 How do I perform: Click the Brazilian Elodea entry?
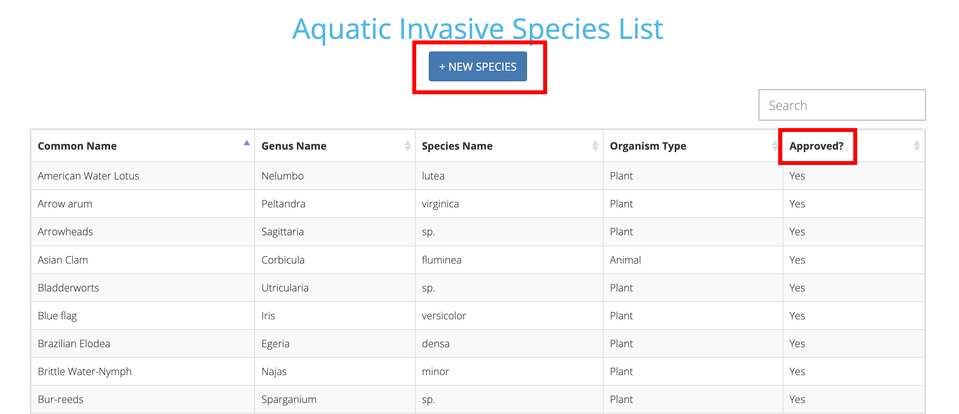(x=74, y=344)
